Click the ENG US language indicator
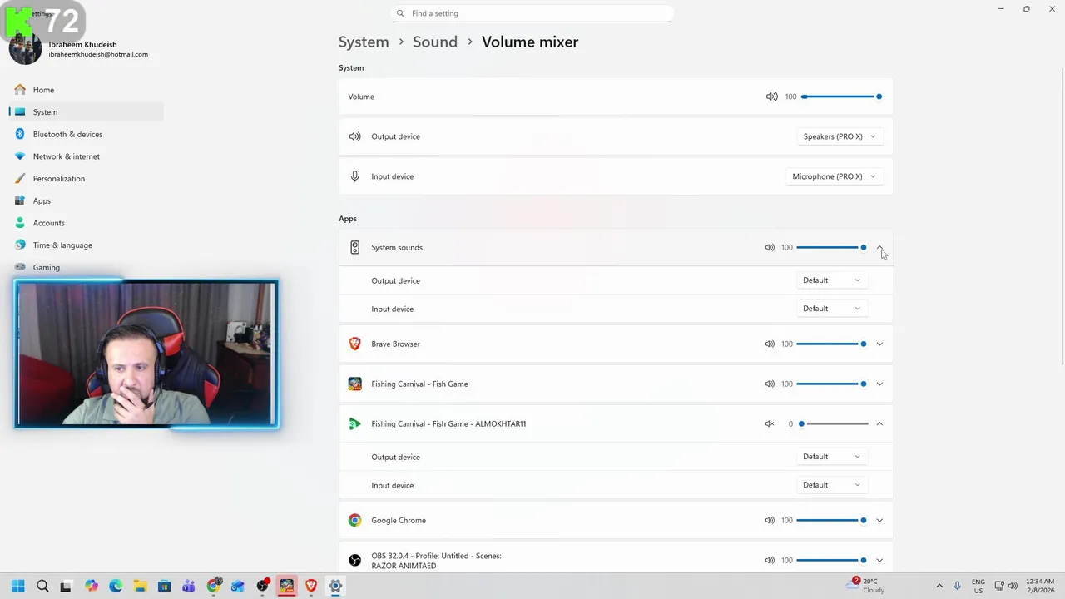Screen dimensions: 1065x599 tap(978, 586)
